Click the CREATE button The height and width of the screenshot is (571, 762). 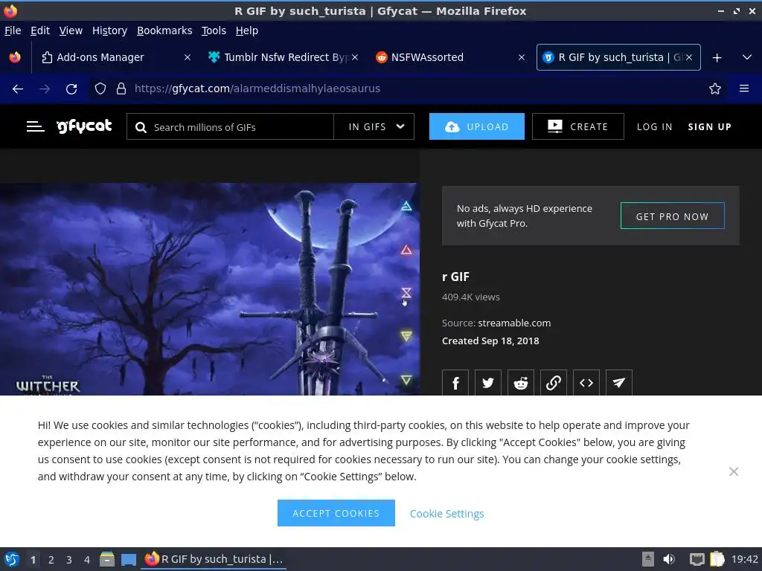tap(577, 126)
